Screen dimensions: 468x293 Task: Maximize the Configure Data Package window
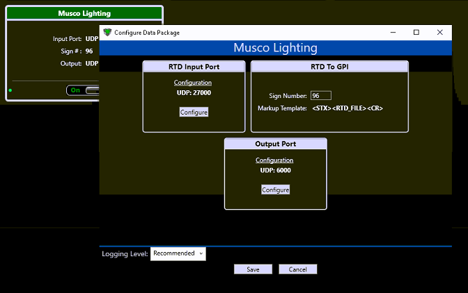416,32
